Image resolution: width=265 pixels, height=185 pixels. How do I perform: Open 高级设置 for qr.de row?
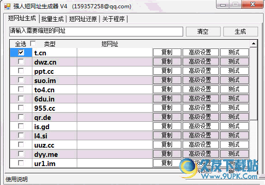coord(200,117)
